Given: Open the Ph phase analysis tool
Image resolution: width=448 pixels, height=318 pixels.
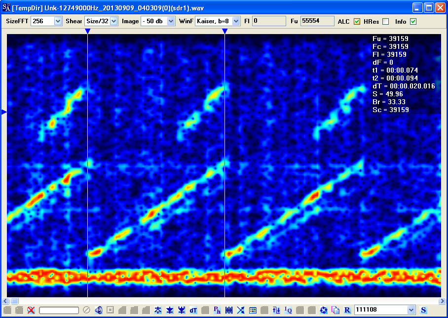Looking at the screenshot, I should point(217,310).
